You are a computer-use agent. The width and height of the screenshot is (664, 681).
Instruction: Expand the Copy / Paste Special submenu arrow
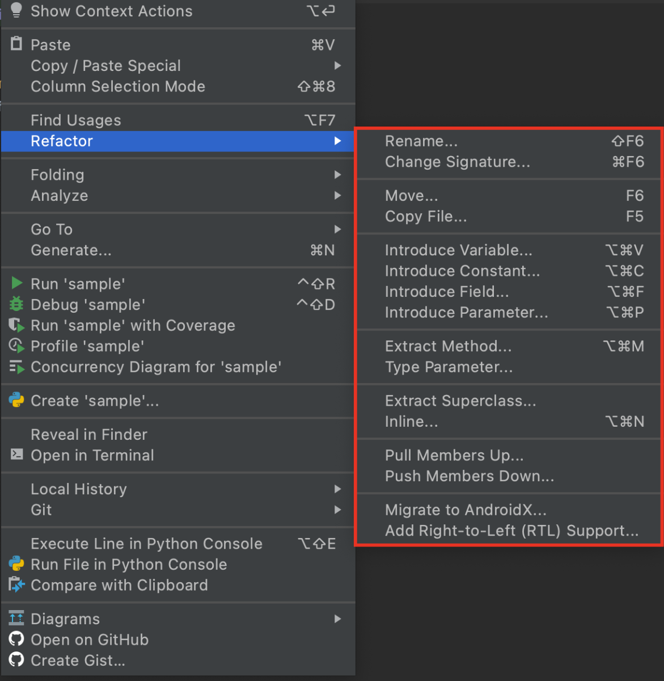click(x=337, y=65)
